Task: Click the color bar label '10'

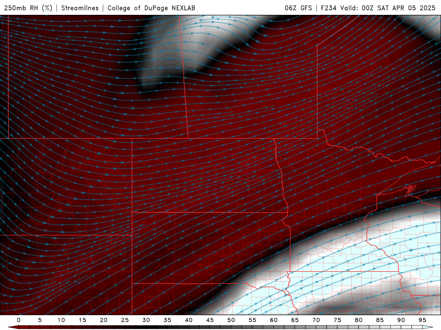Action: click(61, 320)
